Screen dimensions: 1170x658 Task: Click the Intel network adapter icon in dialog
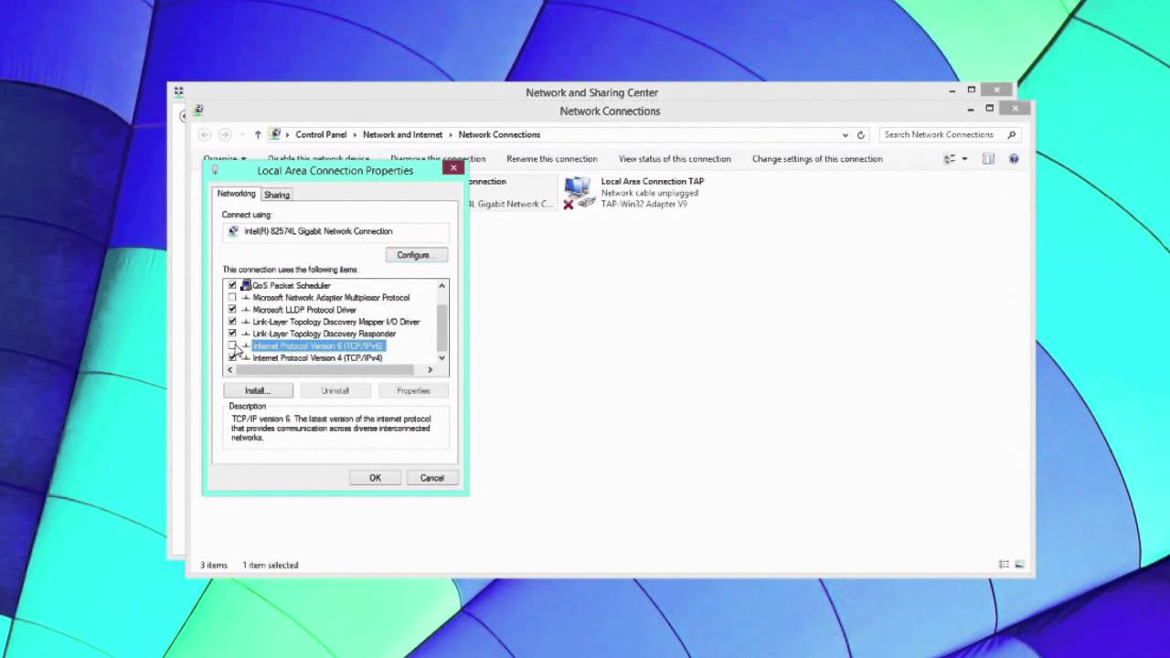[x=233, y=231]
